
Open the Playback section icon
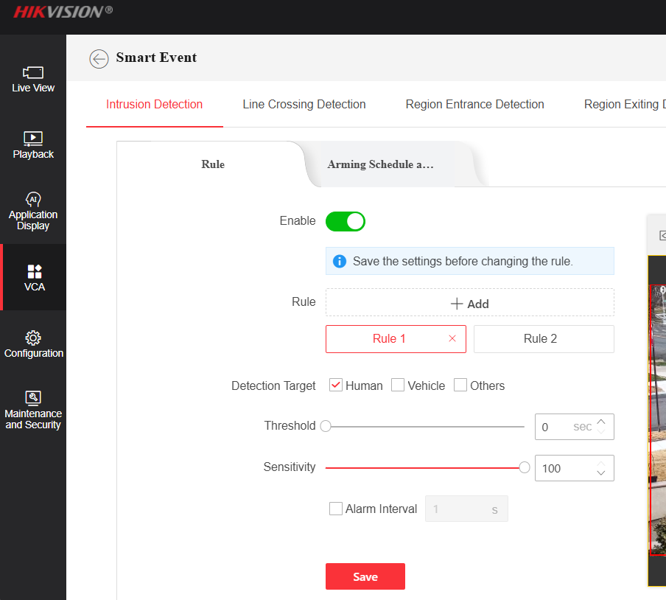click(x=33, y=138)
